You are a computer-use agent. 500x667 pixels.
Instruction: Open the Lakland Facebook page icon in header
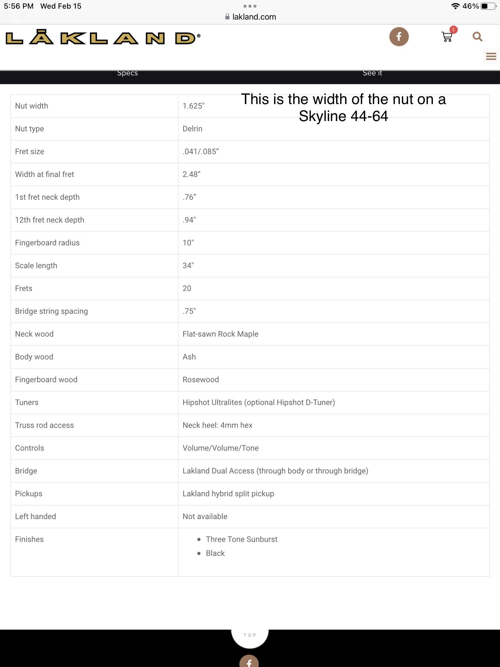pos(399,37)
